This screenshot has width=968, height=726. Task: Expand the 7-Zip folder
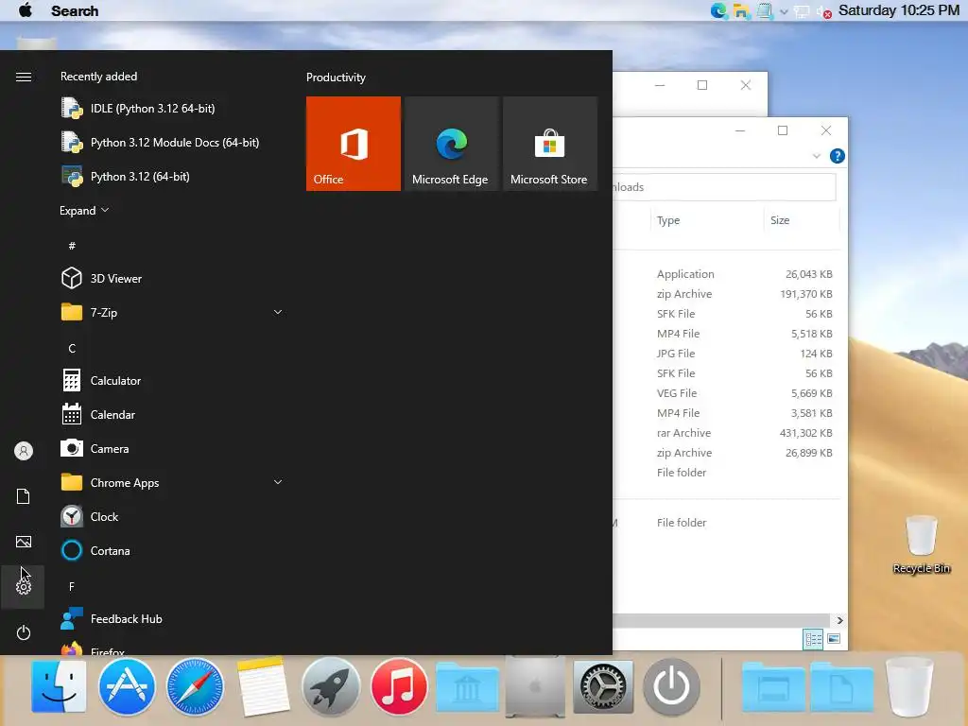[x=278, y=312]
